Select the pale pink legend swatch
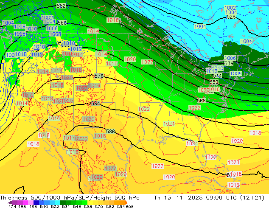Viewport: 269px width, 208px height. pyautogui.click(x=31, y=202)
